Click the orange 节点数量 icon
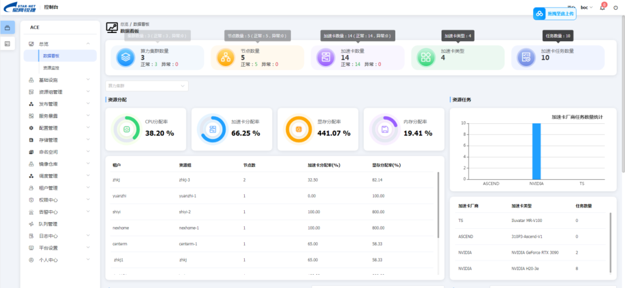The width and height of the screenshot is (625, 288). pos(225,57)
